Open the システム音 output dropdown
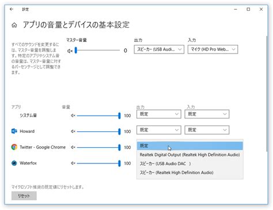Screen dimensions: 273x210 tap(159, 114)
